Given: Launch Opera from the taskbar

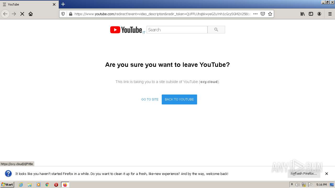Looking at the screenshot, I should point(56,185).
